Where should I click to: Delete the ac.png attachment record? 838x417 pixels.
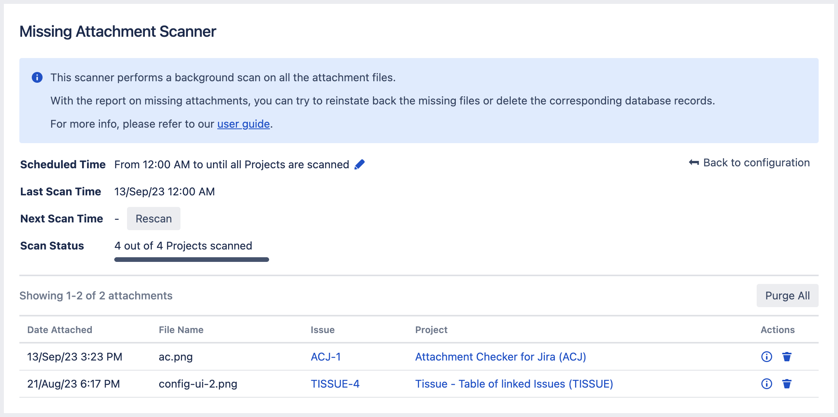point(786,357)
